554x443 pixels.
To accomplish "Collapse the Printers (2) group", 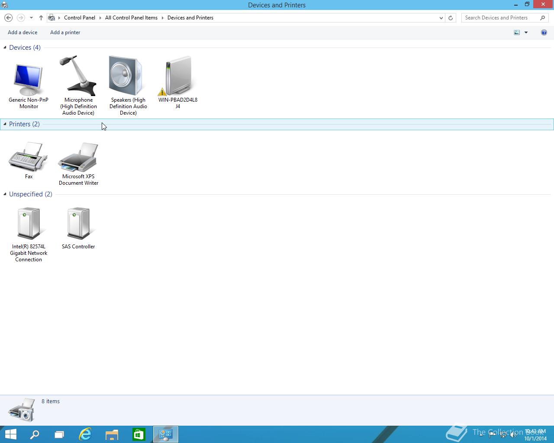I will pos(5,124).
